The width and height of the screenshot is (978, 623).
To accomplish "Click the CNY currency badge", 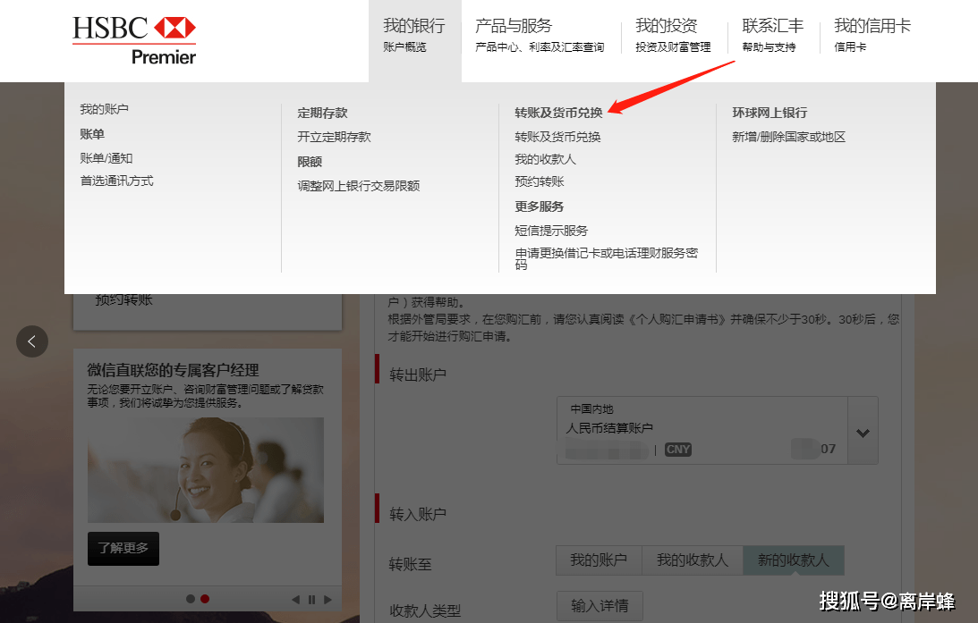I will (x=678, y=450).
